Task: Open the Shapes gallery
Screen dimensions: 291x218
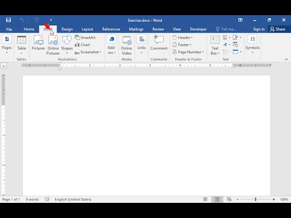Action: click(x=67, y=45)
